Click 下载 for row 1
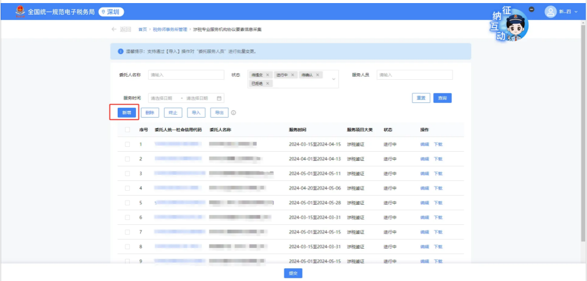 [438, 144]
